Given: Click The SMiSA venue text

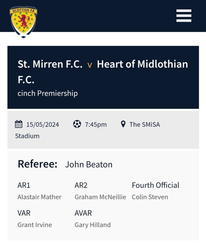Looking at the screenshot, I should point(145,124).
